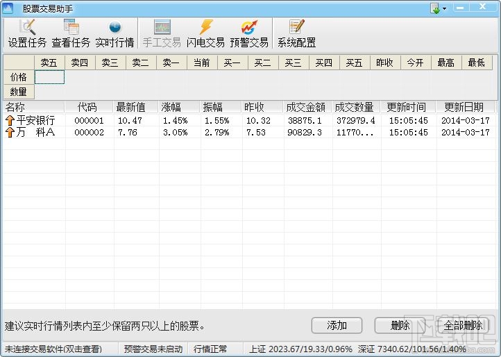Click the 买四 column header
The width and height of the screenshot is (501, 357).
(x=324, y=63)
